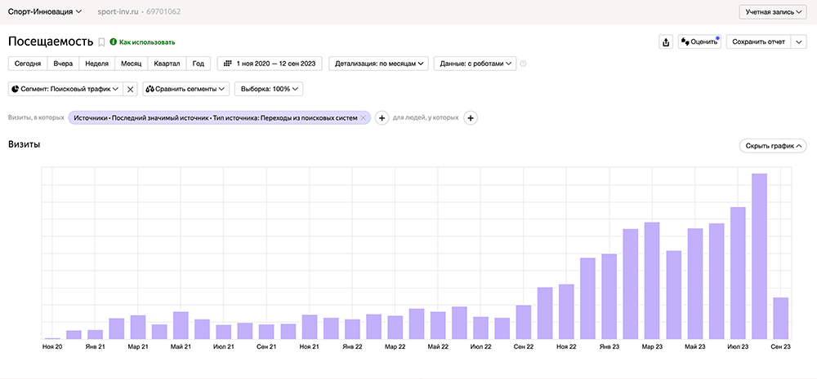This screenshot has height=379, width=817.
Task: Select the Неделя period tab
Action: click(x=97, y=64)
